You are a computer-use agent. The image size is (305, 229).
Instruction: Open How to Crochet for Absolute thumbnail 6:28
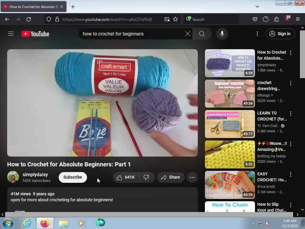(x=230, y=63)
